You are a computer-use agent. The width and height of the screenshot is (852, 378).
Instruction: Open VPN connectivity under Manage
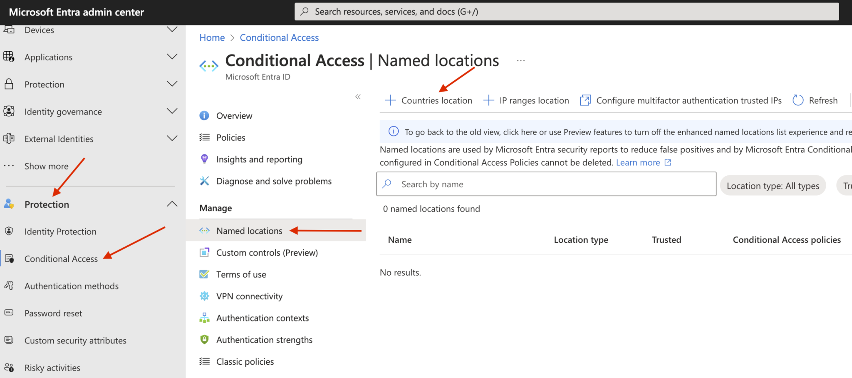pyautogui.click(x=249, y=296)
